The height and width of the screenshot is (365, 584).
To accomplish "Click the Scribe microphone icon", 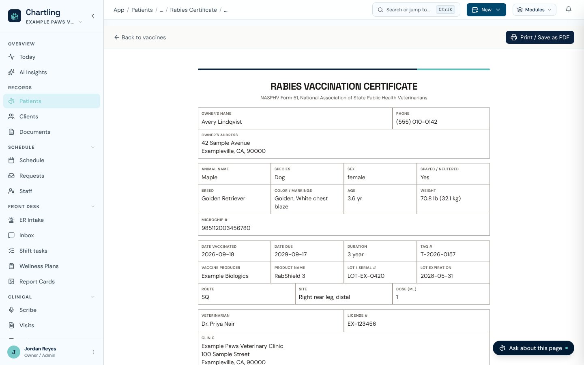I will click(x=11, y=310).
